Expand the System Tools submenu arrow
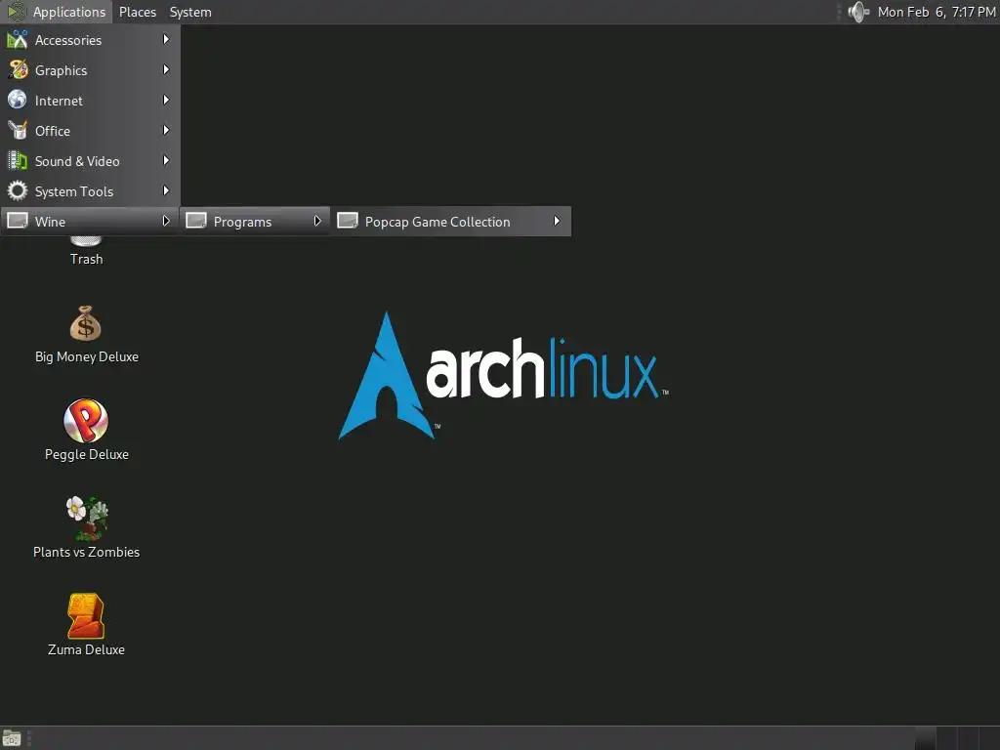The width and height of the screenshot is (1000, 750). (x=166, y=190)
